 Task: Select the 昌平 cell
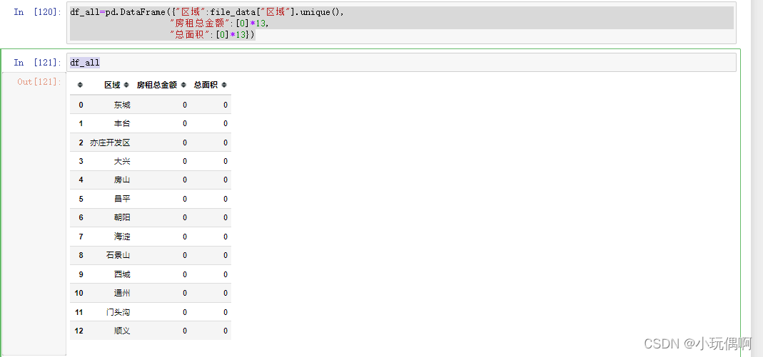(x=122, y=199)
